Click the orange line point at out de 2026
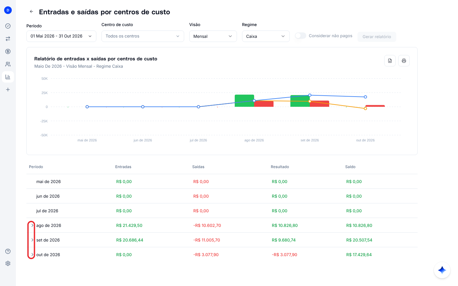Image resolution: width=458 pixels, height=286 pixels. coord(365,109)
